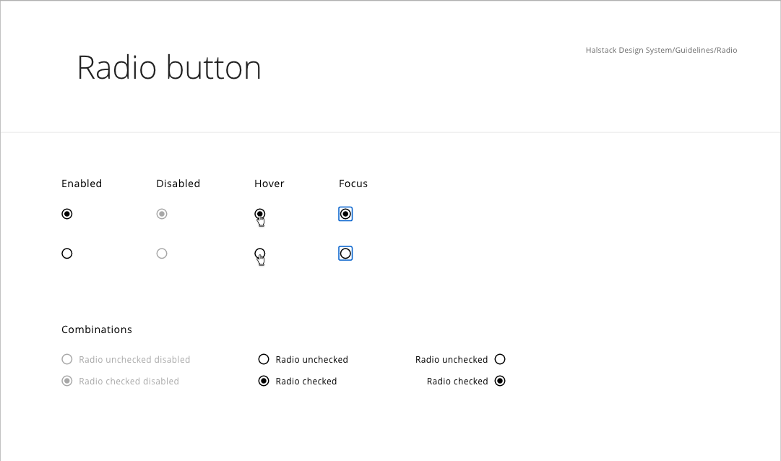Viewport: 781px width, 461px height.
Task: Select the focused checked radio under Focus
Action: (345, 213)
